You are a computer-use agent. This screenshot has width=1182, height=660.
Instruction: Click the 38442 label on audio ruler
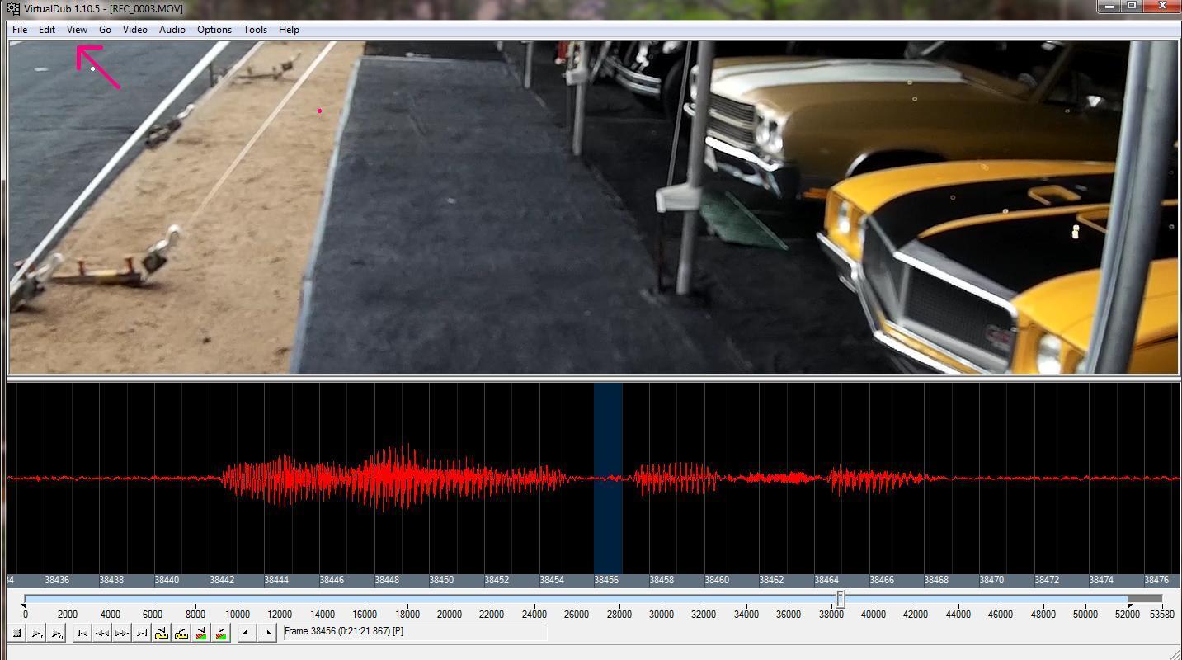(221, 580)
